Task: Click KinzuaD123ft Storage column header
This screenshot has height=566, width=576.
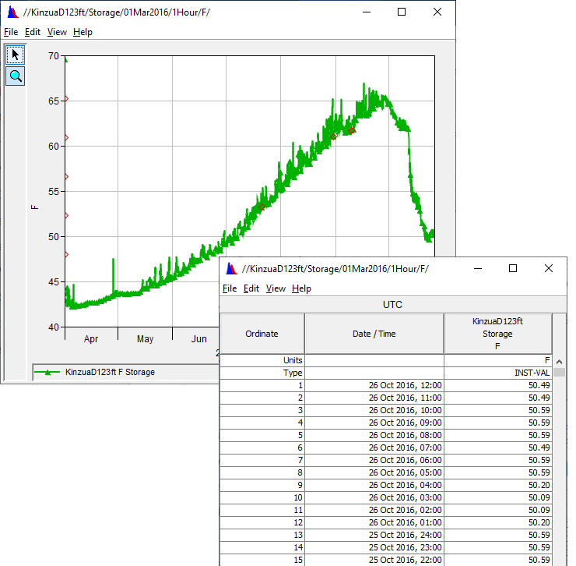Action: (x=497, y=334)
